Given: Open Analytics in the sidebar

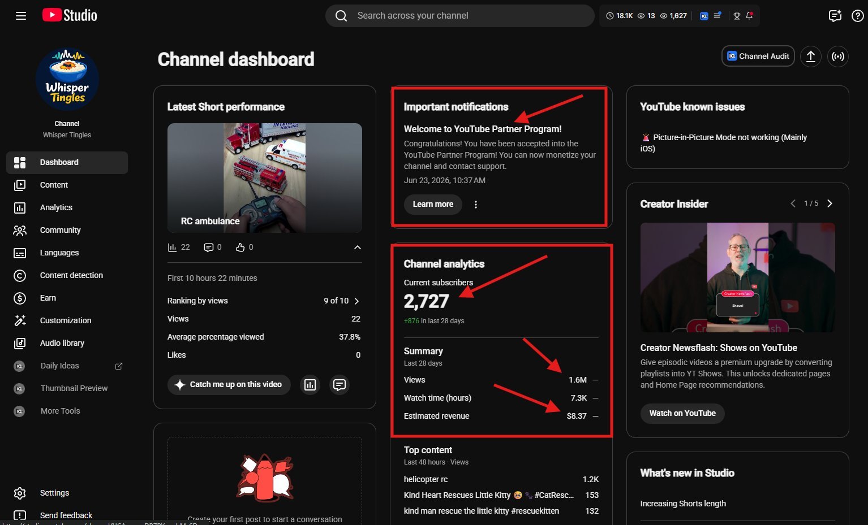Looking at the screenshot, I should coord(67,208).
